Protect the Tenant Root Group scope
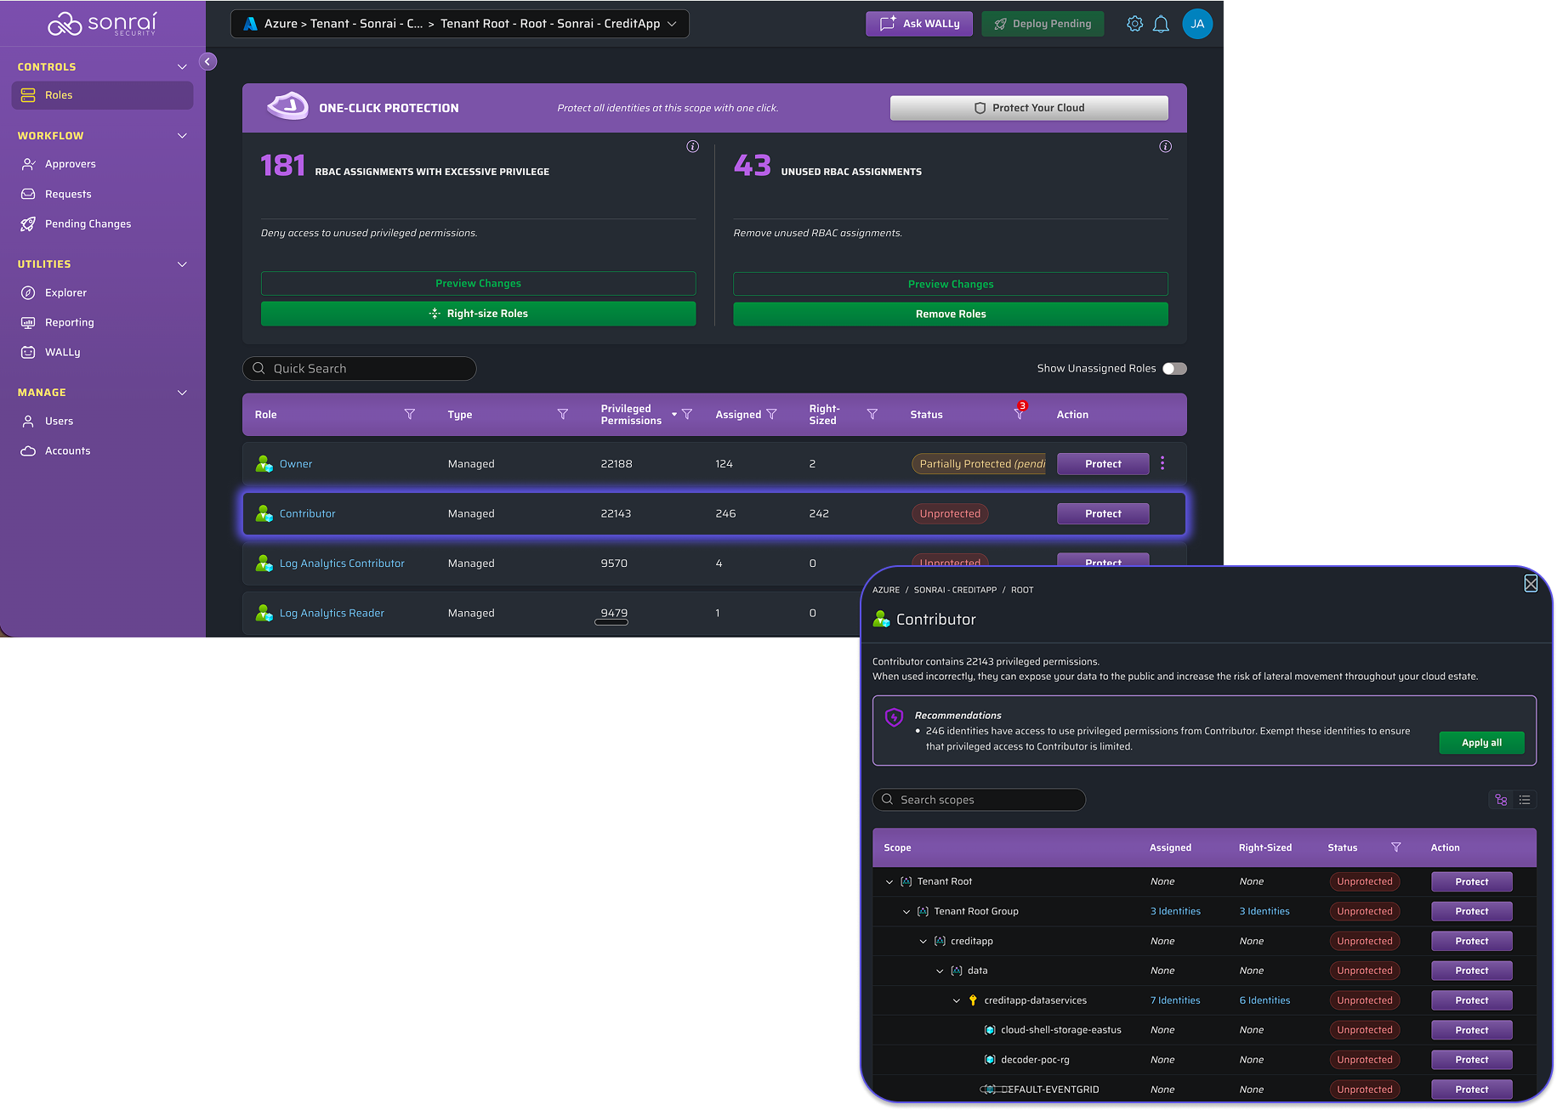The width and height of the screenshot is (1557, 1110). pos(1471,911)
